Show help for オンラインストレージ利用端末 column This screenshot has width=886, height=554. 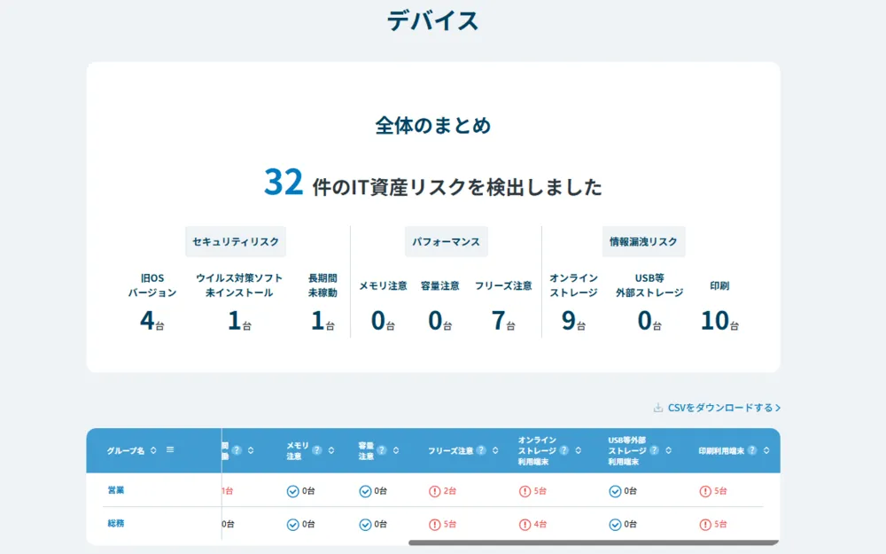(563, 450)
